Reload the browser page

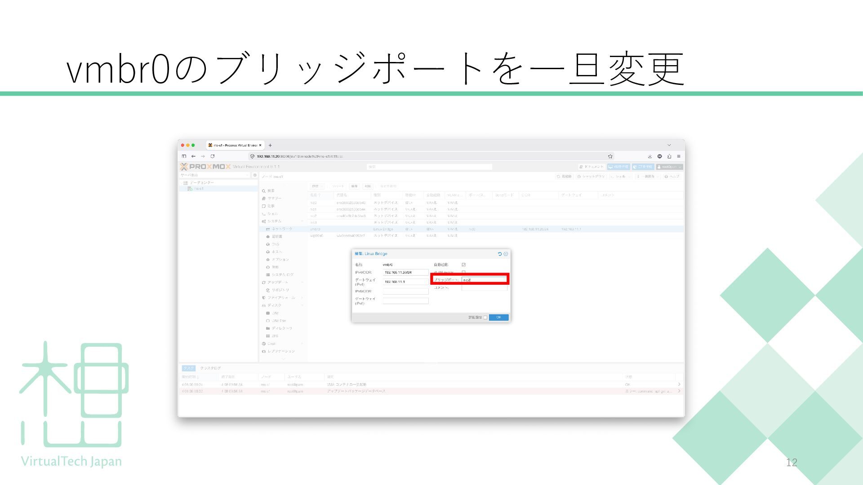click(x=213, y=156)
